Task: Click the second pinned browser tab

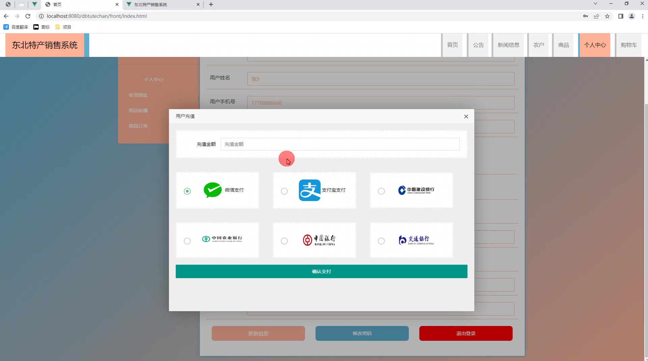Action: point(21,4)
